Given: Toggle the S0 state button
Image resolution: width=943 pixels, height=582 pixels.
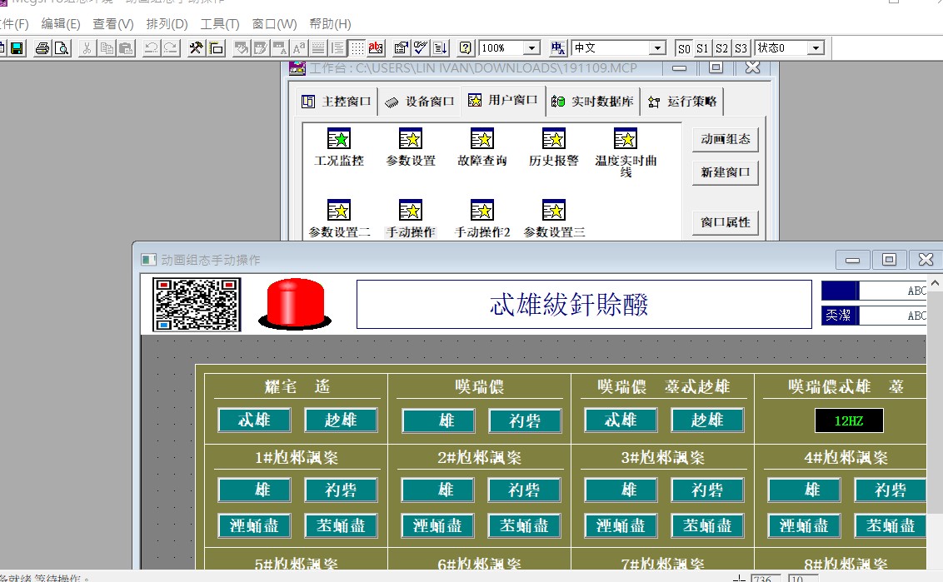Looking at the screenshot, I should point(684,48).
